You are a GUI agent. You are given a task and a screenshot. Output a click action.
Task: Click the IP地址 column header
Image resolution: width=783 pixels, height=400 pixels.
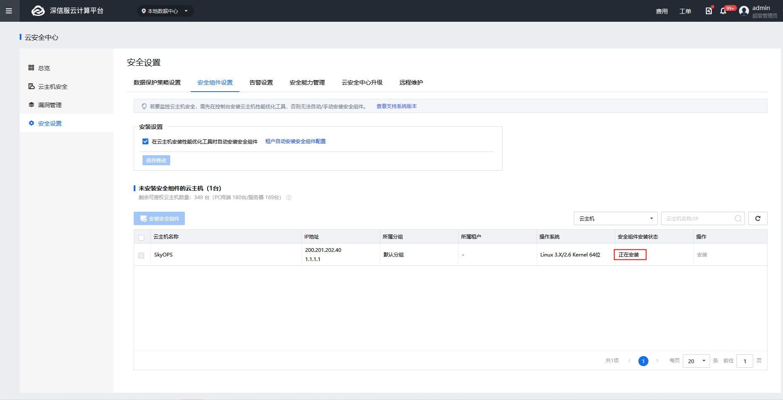[312, 236]
